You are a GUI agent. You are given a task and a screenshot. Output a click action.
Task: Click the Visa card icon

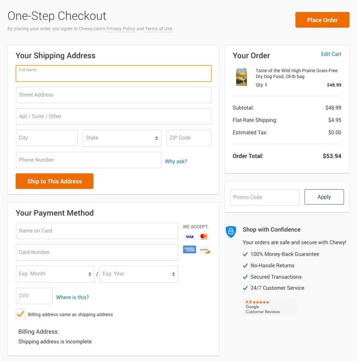coord(190,237)
